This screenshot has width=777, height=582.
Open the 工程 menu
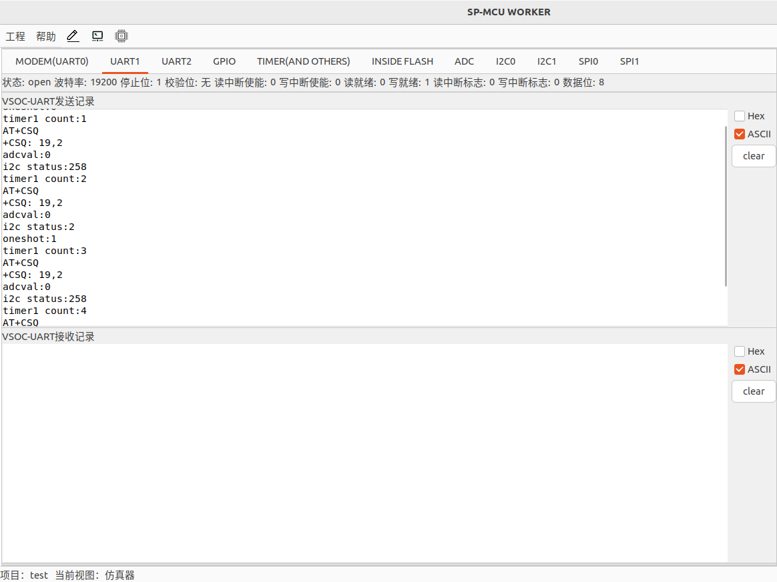15,37
